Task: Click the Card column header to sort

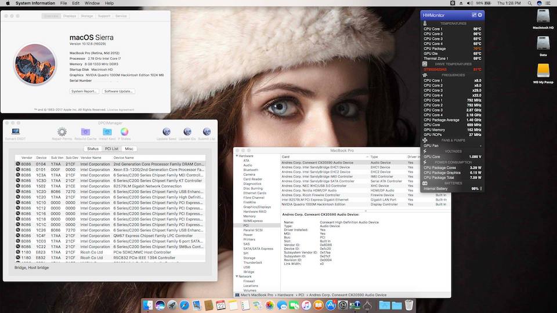Action: click(x=285, y=156)
